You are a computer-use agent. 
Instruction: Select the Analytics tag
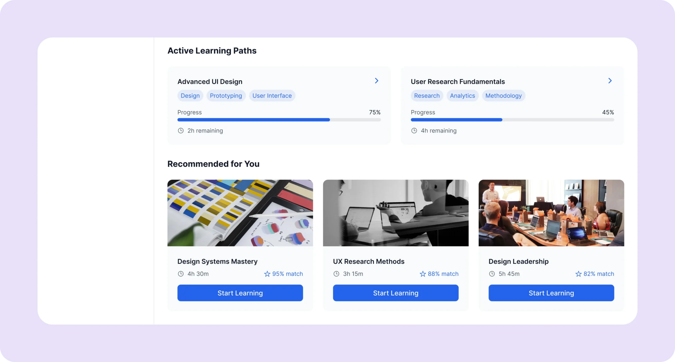point(462,96)
